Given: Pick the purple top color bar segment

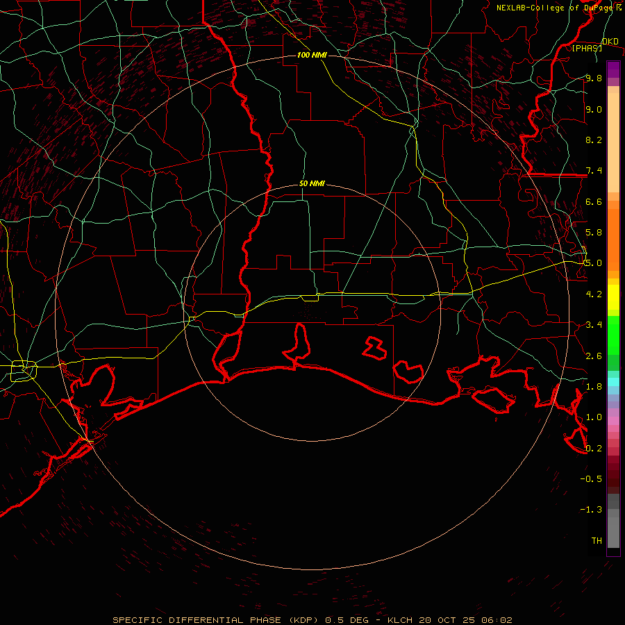Looking at the screenshot, I should pos(613,69).
